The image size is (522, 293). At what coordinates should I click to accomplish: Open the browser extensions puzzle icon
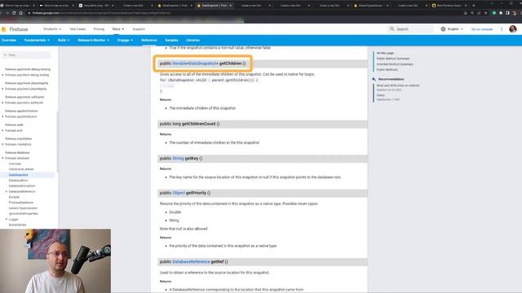501,13
